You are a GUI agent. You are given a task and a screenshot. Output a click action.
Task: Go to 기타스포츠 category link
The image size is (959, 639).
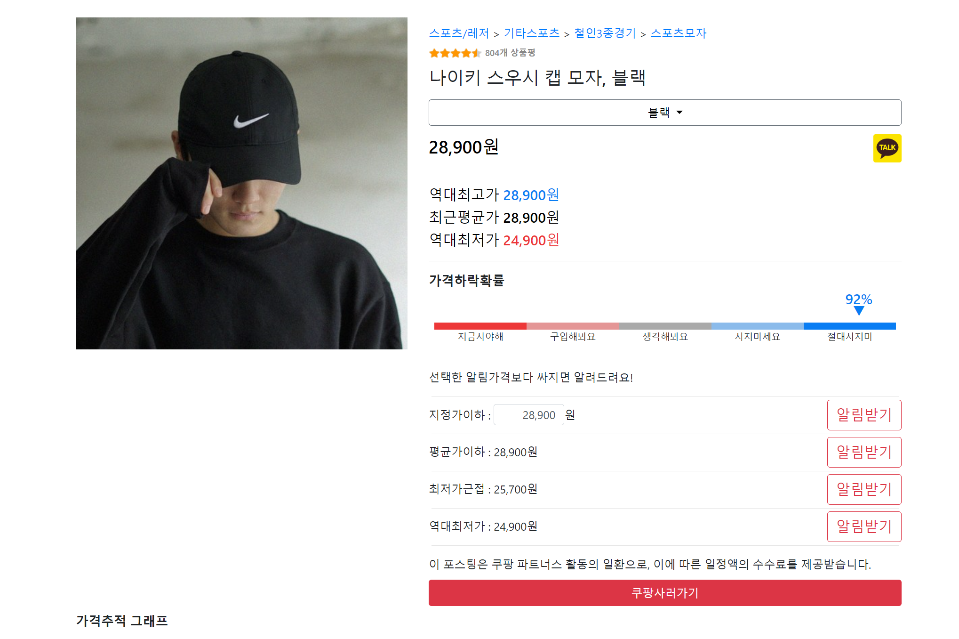point(531,33)
